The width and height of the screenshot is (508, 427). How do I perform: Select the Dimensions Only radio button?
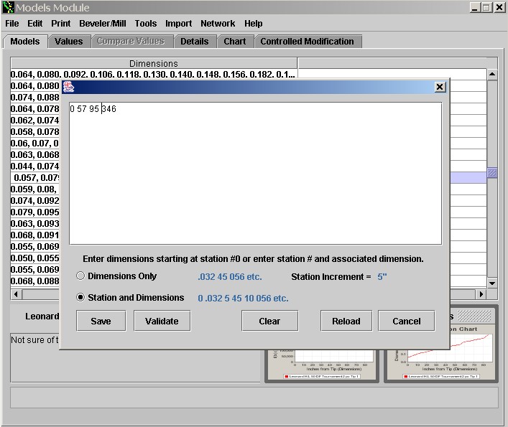[x=80, y=276]
